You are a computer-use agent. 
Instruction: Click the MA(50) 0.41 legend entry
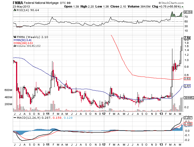click(x=24, y=40)
